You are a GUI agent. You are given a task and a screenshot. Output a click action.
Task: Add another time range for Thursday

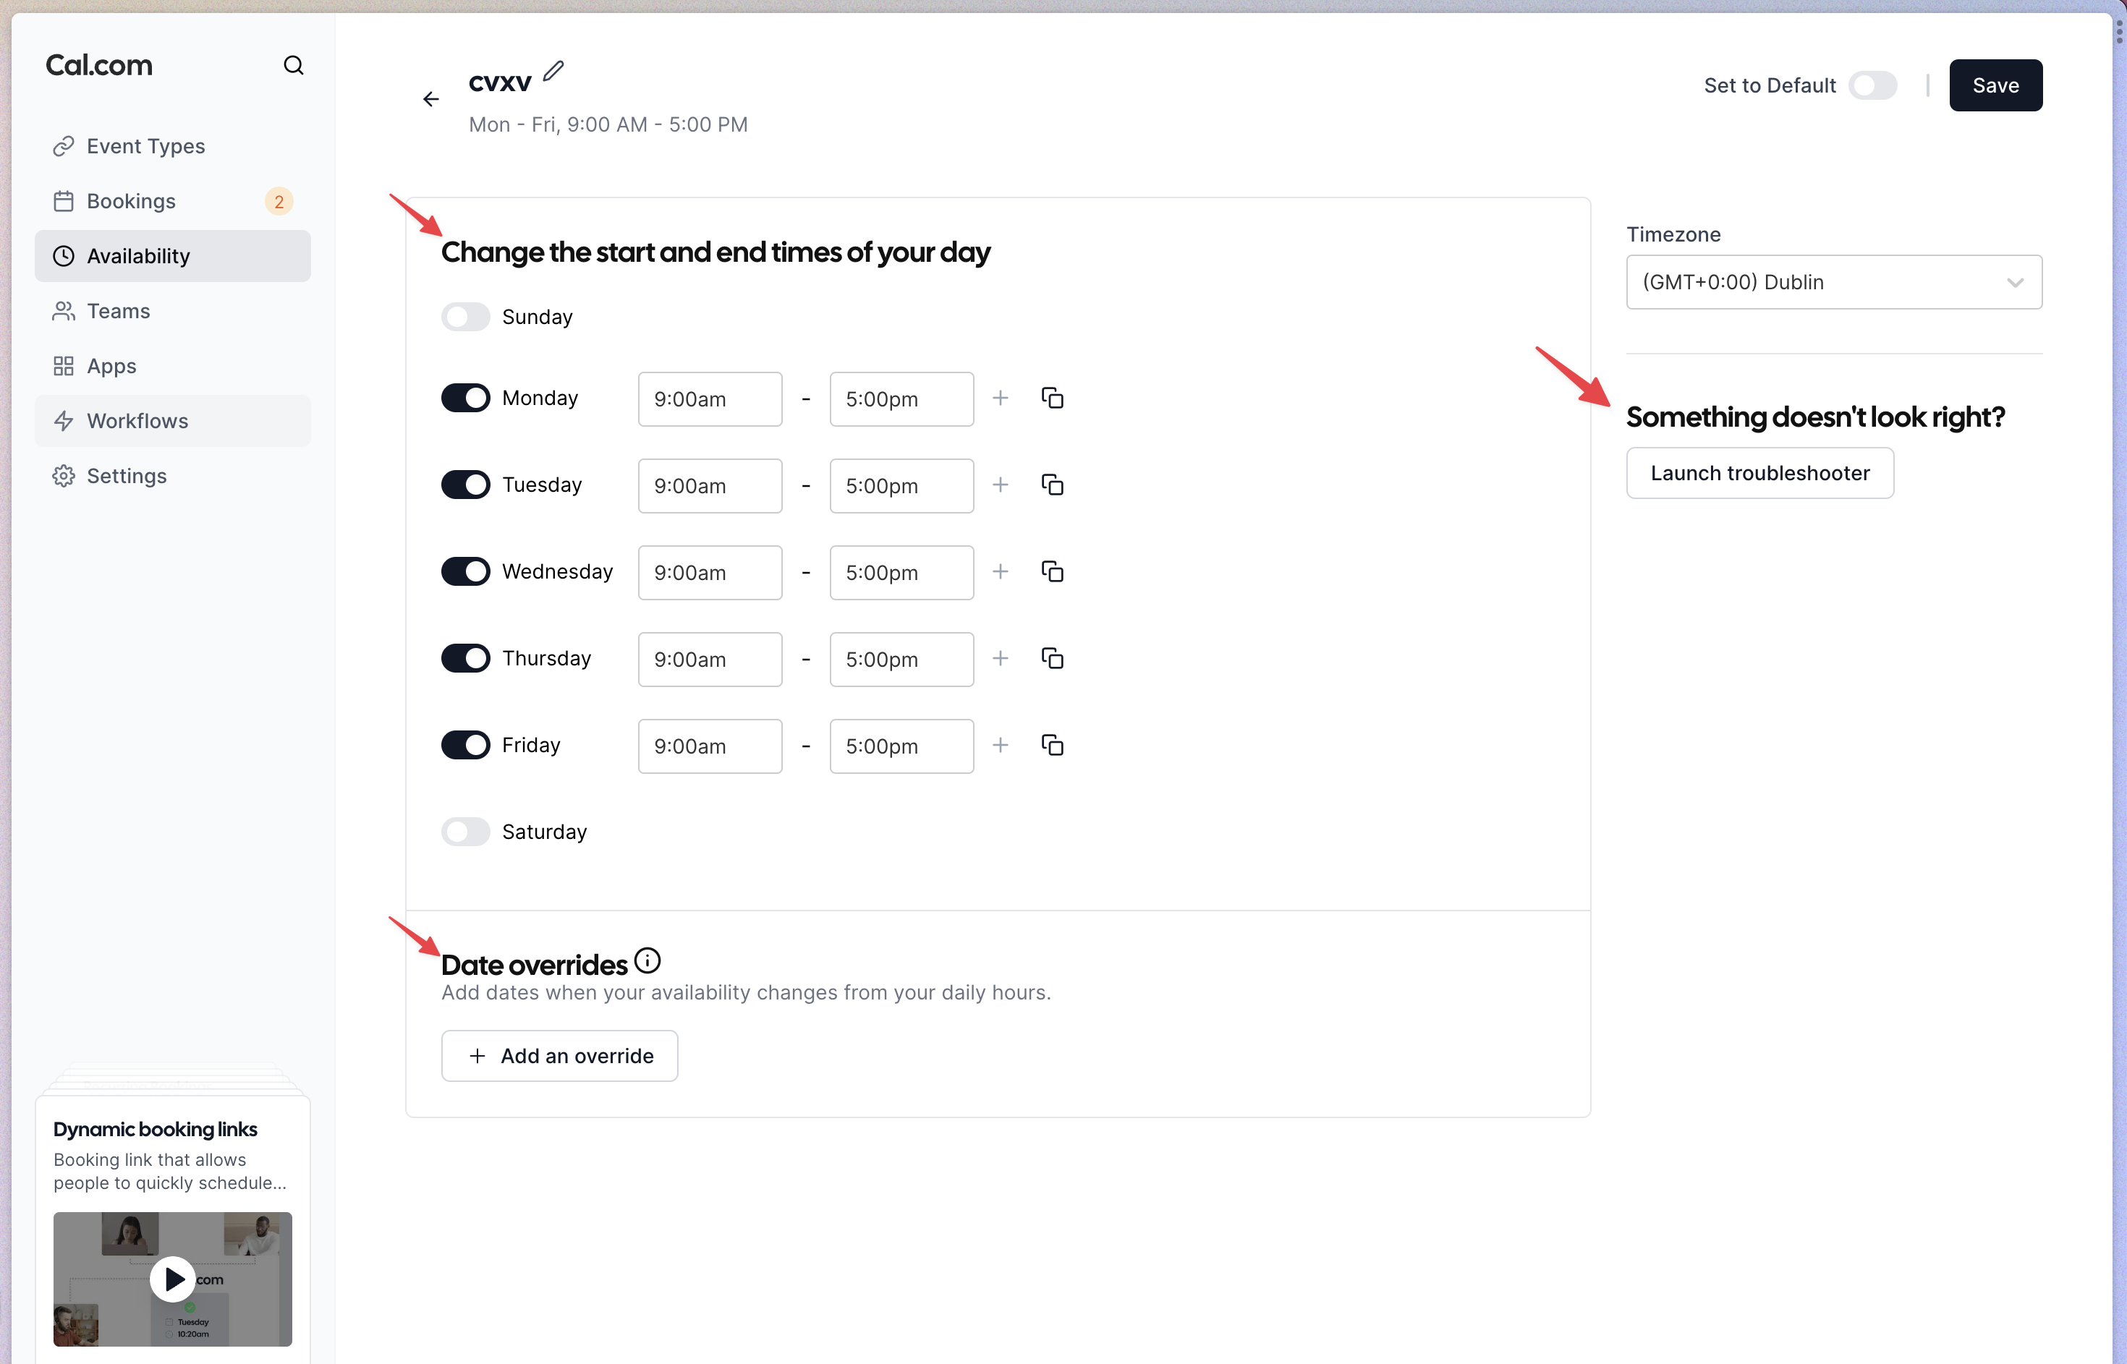(1000, 659)
